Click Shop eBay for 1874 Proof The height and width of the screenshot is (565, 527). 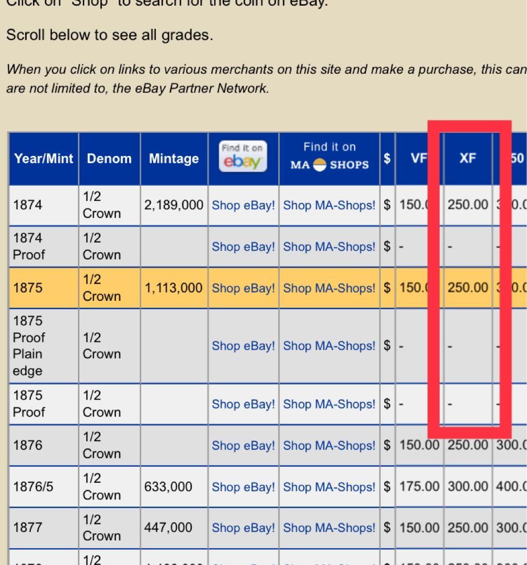243,246
